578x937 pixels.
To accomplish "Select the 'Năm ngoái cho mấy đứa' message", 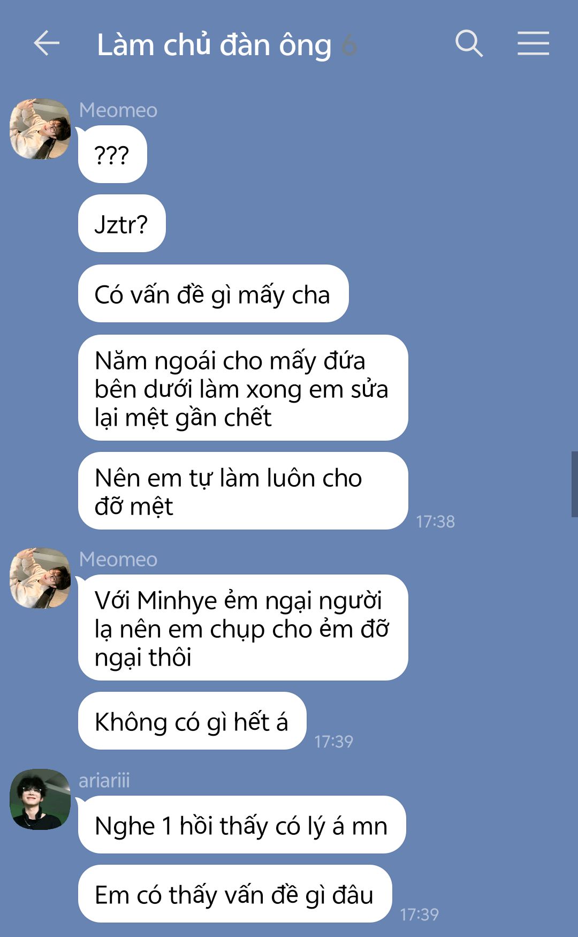I will tap(243, 388).
